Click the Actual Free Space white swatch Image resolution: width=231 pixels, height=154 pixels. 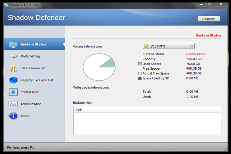click(140, 73)
